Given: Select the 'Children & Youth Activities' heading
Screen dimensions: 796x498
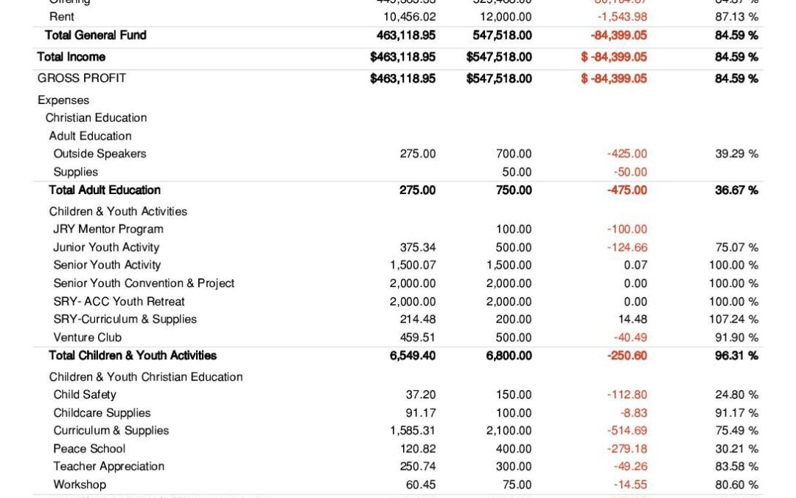Looking at the screenshot, I should (118, 212).
